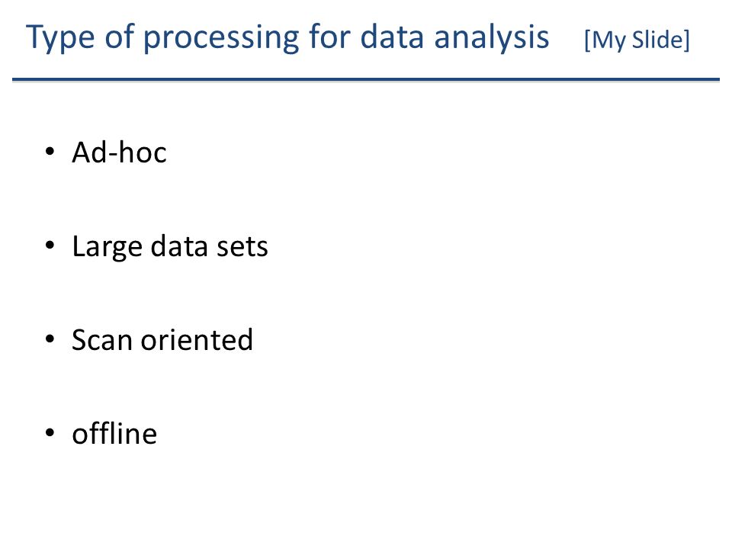Click the bullet dot before 'Ad-hoc'
The image size is (732, 549).
(x=50, y=152)
